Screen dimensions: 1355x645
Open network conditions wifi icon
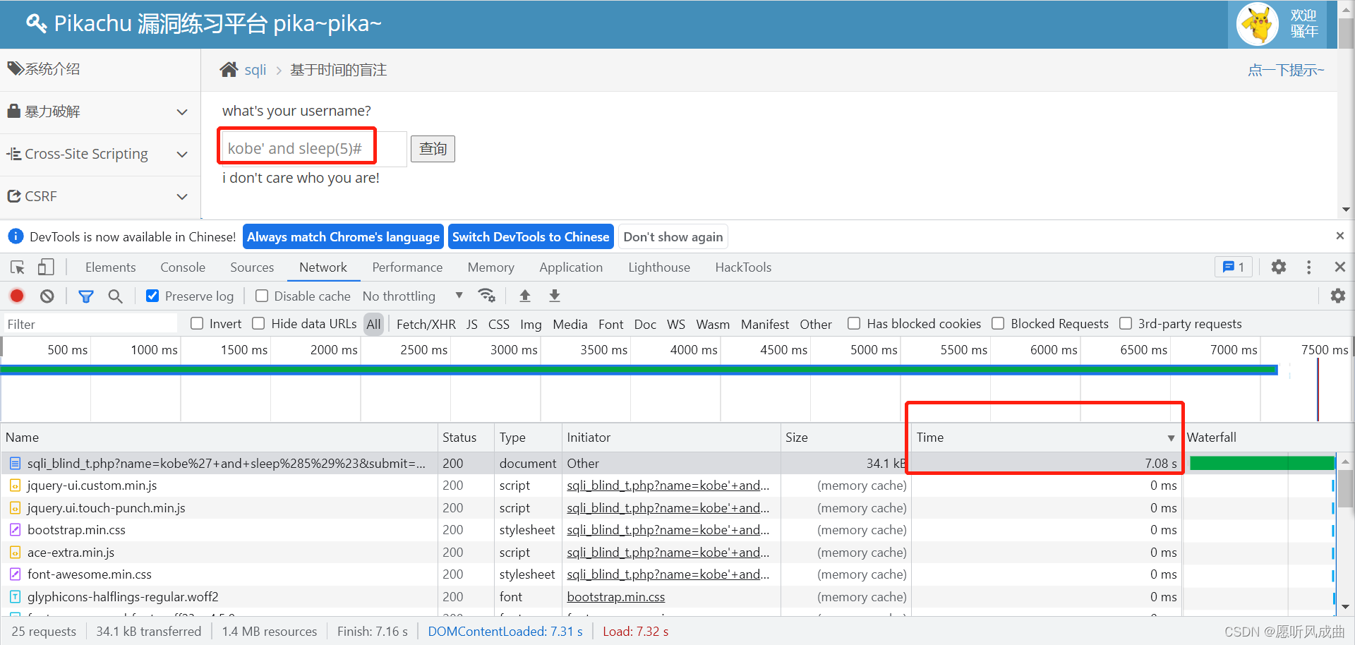(x=486, y=296)
